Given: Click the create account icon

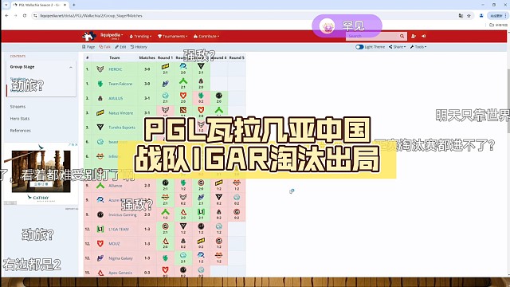Looking at the screenshot, I should coord(414,36).
